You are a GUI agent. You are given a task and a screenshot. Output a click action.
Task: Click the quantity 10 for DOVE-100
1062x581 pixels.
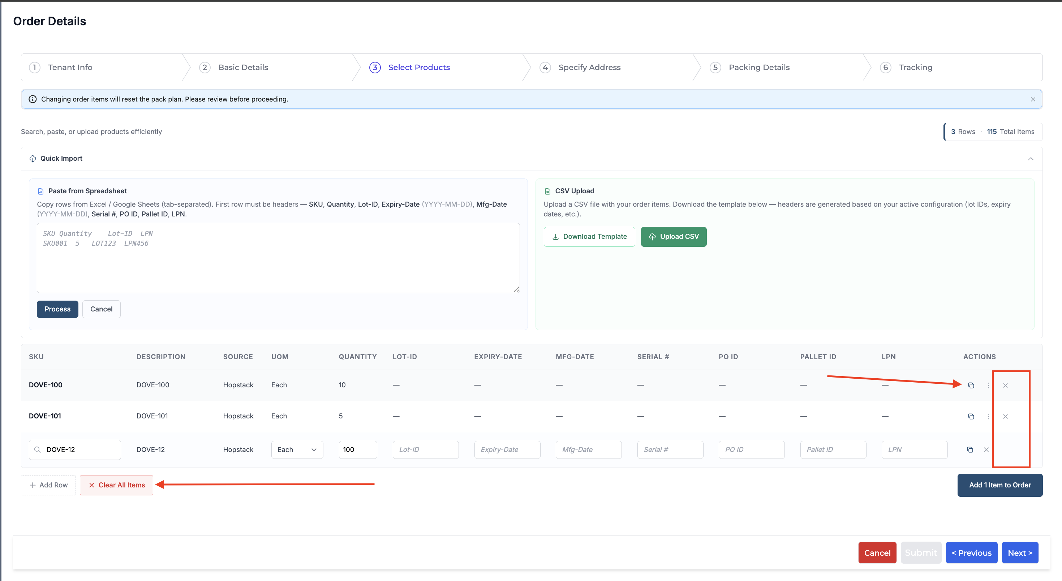pyautogui.click(x=342, y=385)
